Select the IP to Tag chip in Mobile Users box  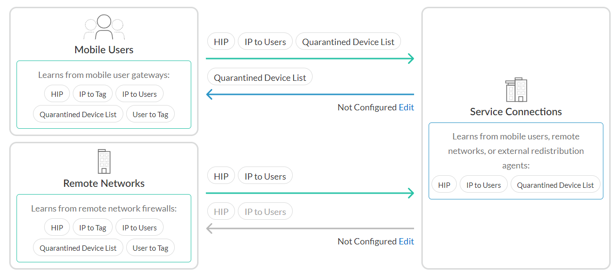93,94
